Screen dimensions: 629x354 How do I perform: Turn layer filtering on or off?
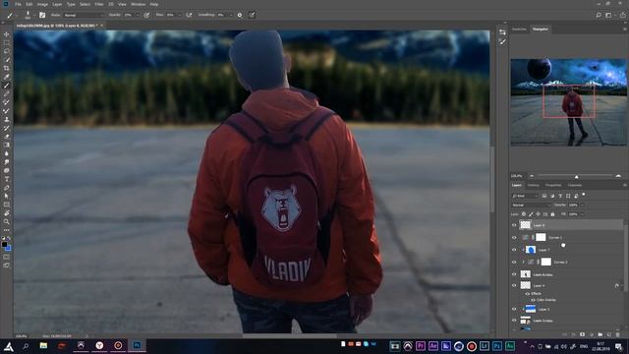click(x=584, y=195)
